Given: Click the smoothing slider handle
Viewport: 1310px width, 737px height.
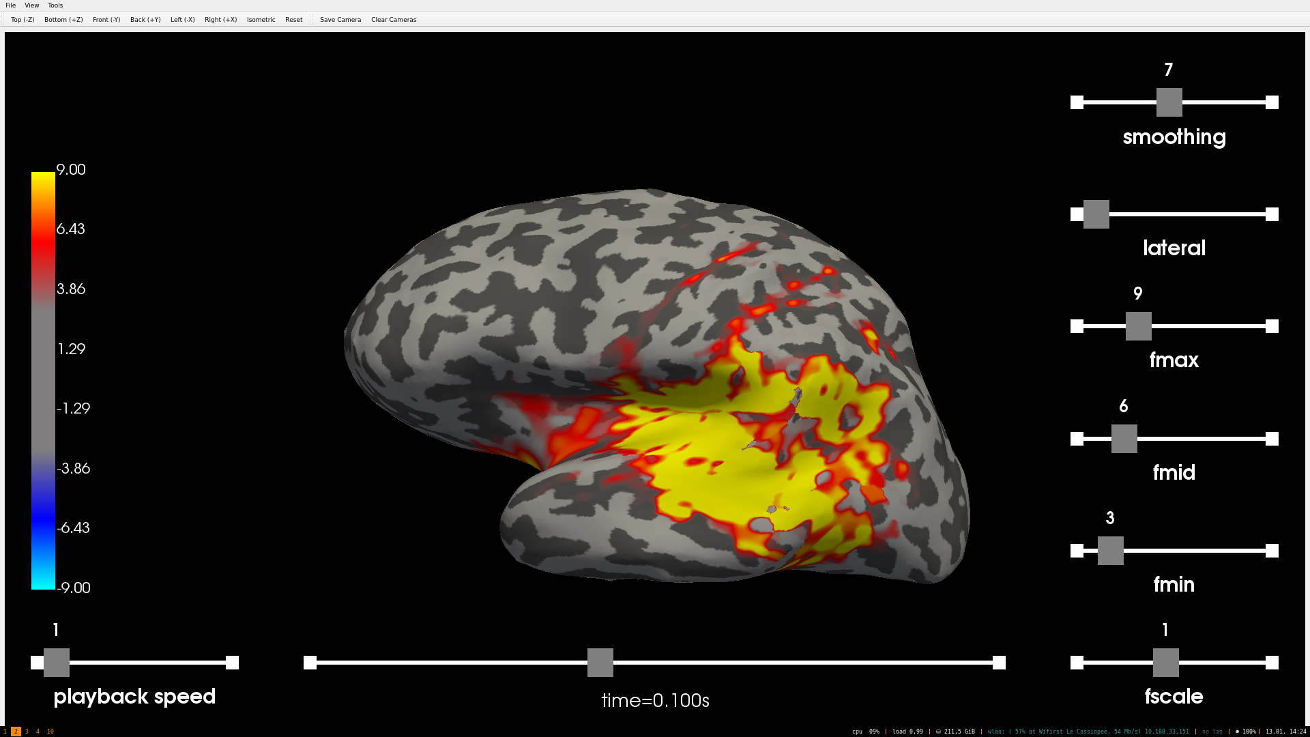Looking at the screenshot, I should coord(1169,102).
